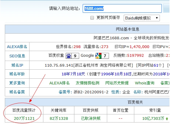The height and width of the screenshot is (124, 171).
Task: Click the domain age 18年7月18天
Action: coord(73,74)
